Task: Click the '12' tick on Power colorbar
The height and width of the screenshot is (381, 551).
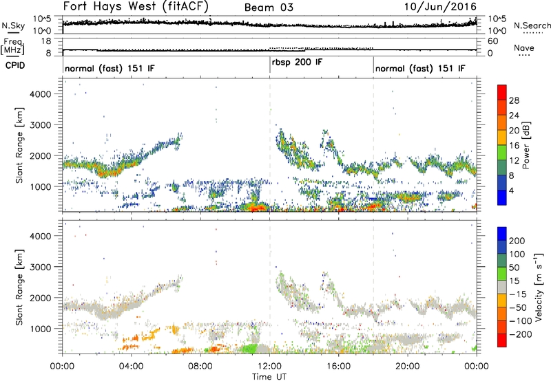Action: coord(514,160)
